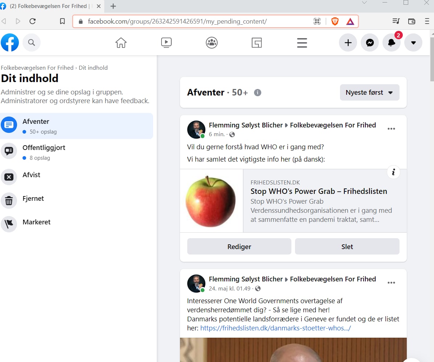Viewport: 434px width, 362px height.
Task: Open the Stop WHO's Power Grab link title
Action: pos(319,191)
